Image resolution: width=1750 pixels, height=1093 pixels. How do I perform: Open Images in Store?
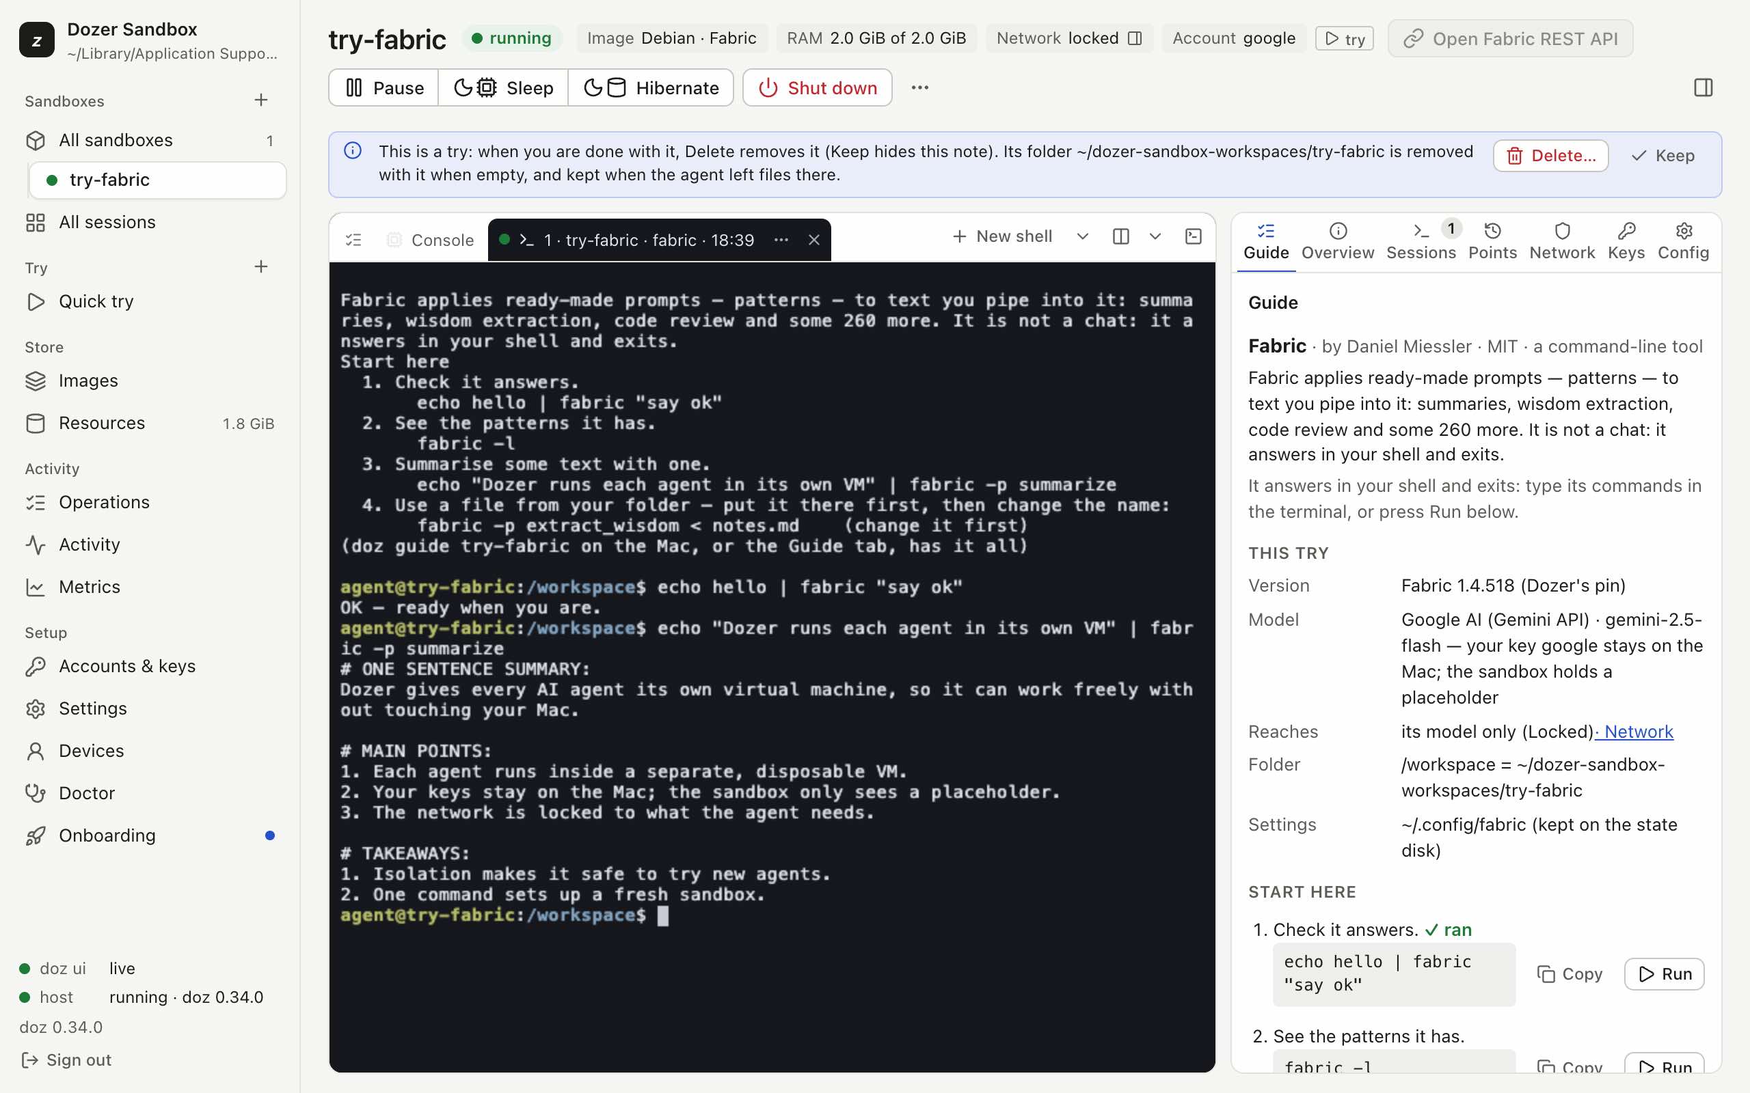(150, 381)
